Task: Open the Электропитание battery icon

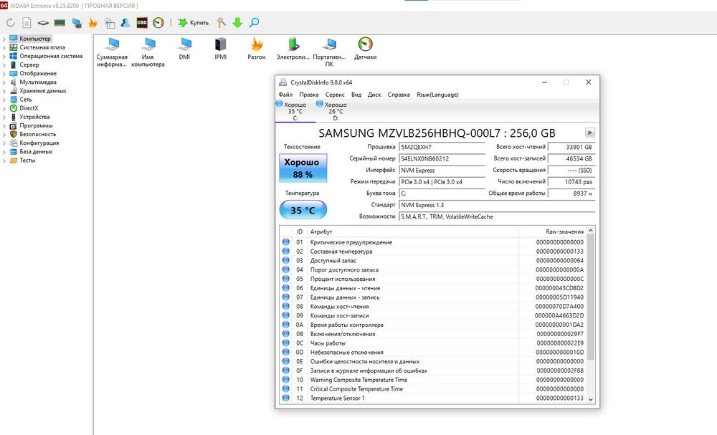Action: (x=293, y=49)
